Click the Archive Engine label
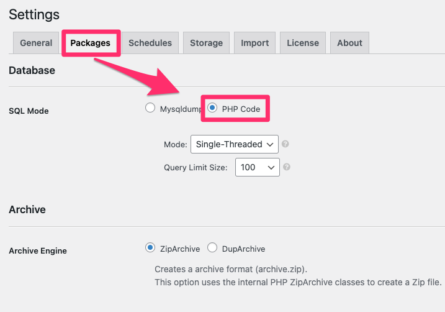The height and width of the screenshot is (312, 445). point(38,251)
